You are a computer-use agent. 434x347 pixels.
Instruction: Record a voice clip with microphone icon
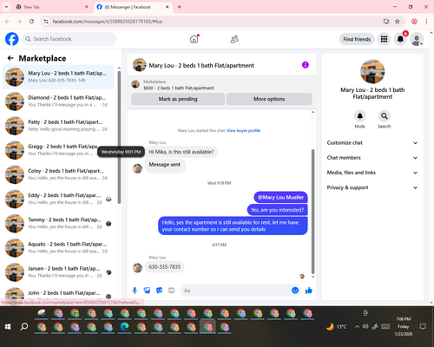(x=135, y=291)
